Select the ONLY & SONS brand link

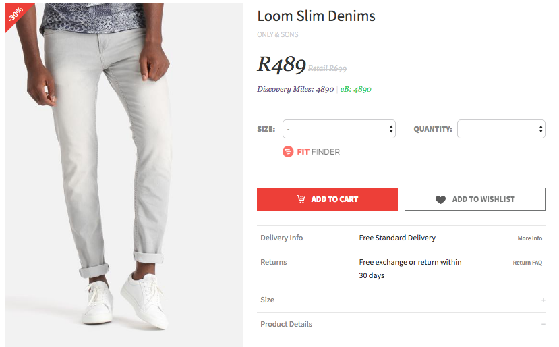278,35
